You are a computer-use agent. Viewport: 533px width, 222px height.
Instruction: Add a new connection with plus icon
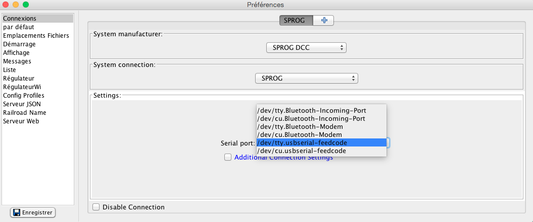point(323,20)
